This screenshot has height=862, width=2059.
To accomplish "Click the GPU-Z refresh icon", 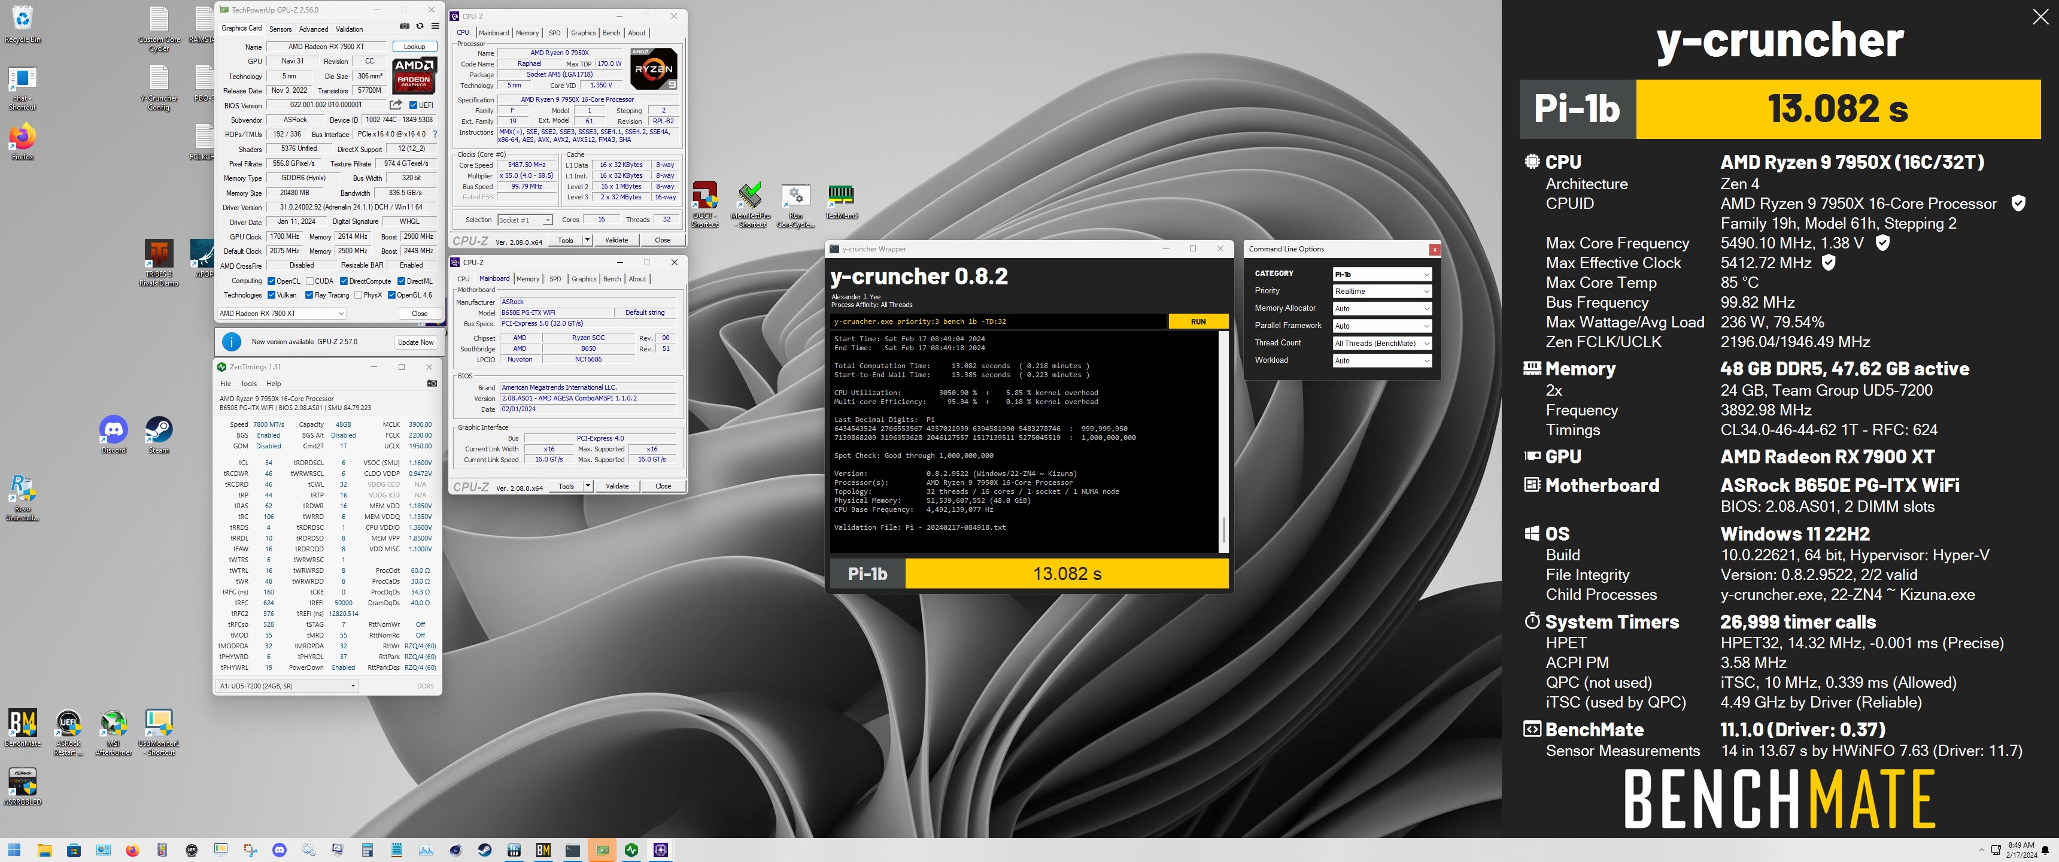I will (x=420, y=26).
